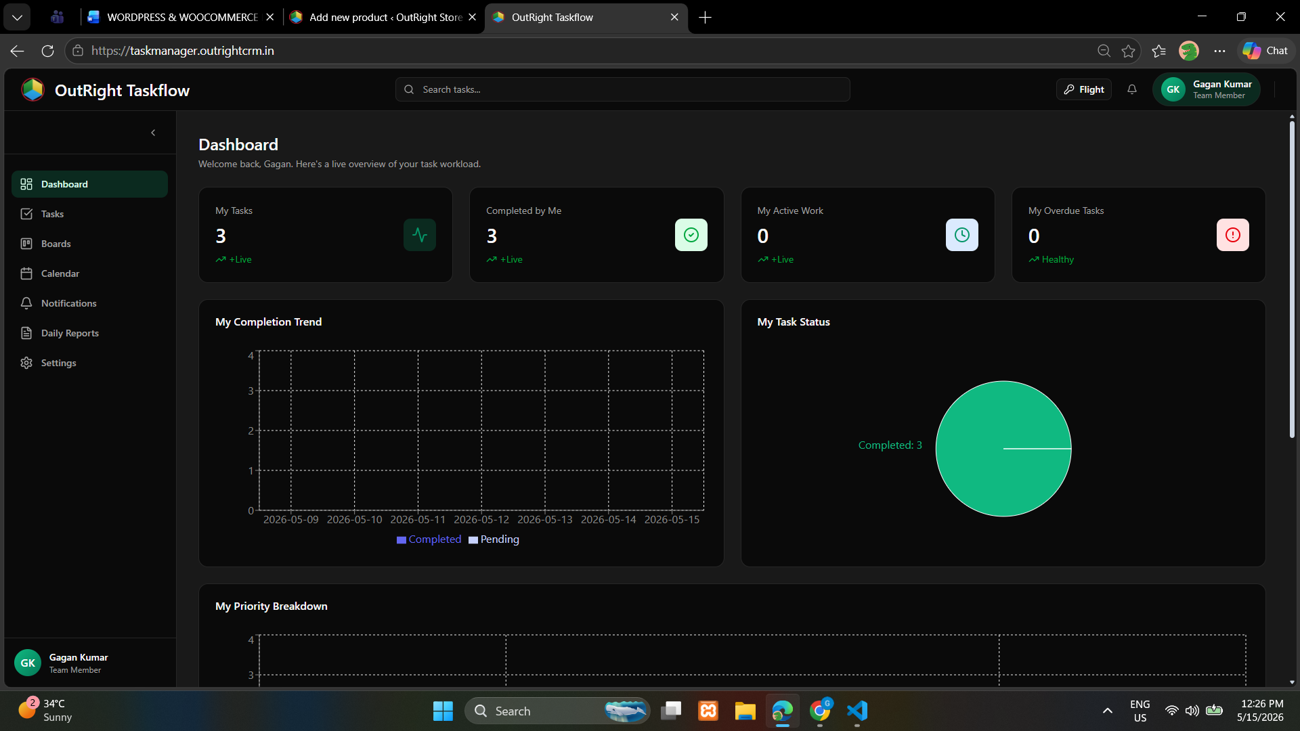Open File Explorer from the taskbar

tap(745, 711)
